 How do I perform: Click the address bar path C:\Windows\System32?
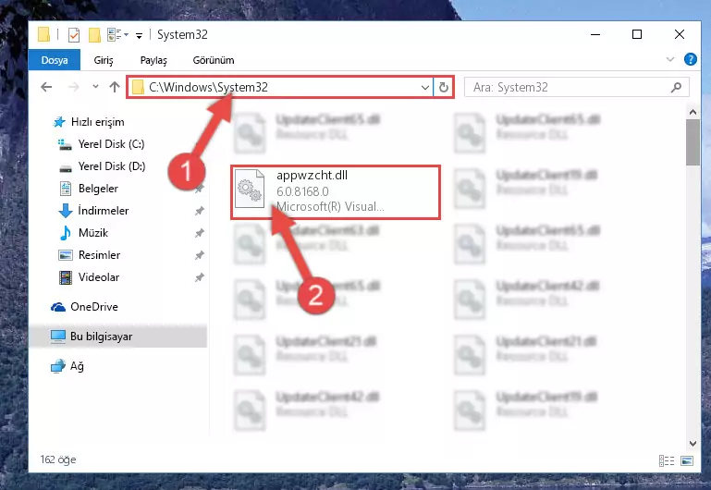(208, 87)
